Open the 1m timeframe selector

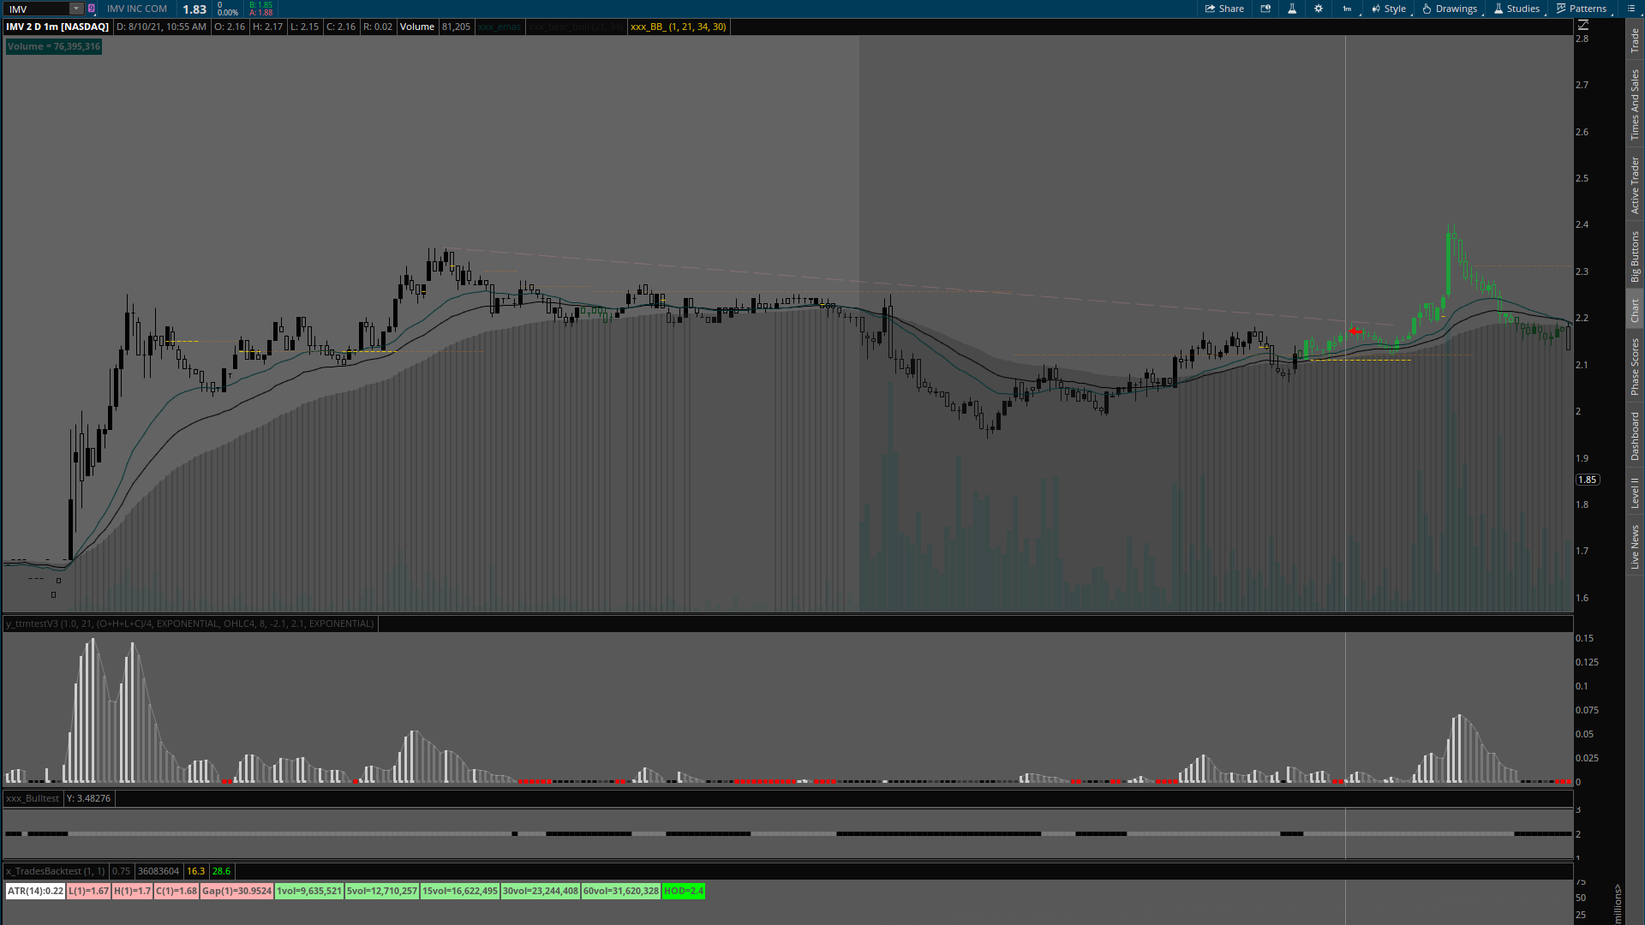1348,9
